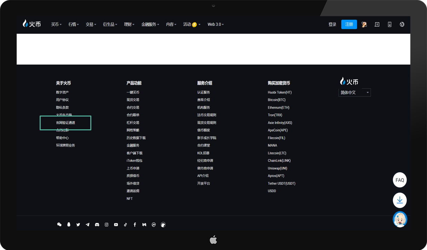Open the Uniswap(UNI) link

pos(277,168)
